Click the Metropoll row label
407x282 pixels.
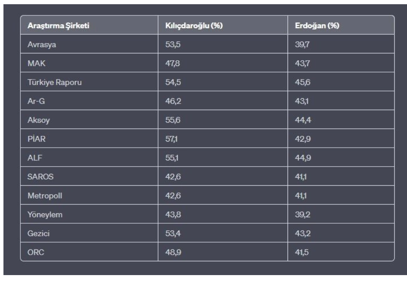click(45, 196)
